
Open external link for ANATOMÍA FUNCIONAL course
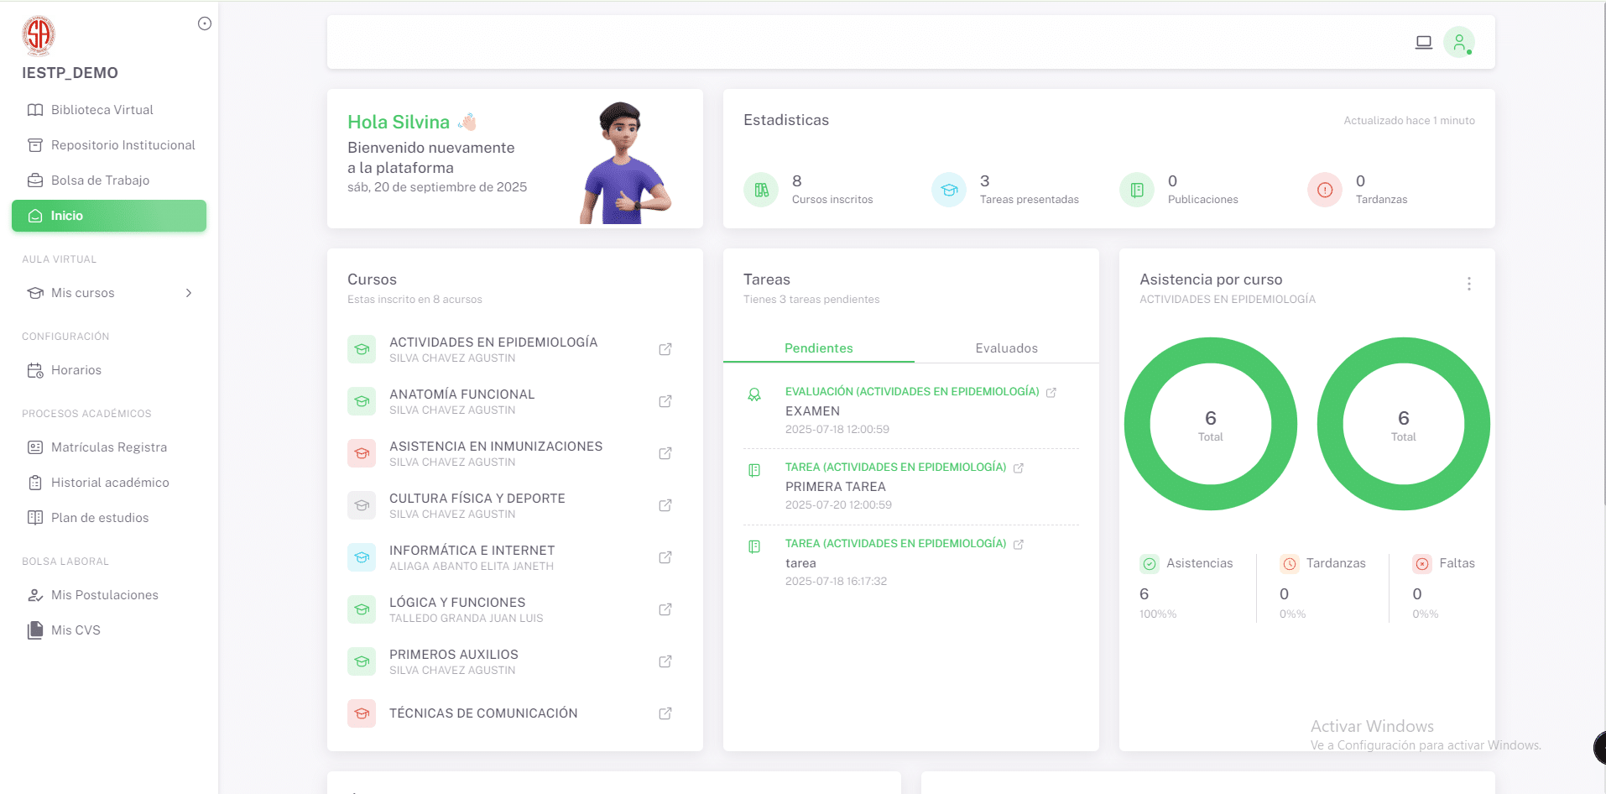(665, 401)
